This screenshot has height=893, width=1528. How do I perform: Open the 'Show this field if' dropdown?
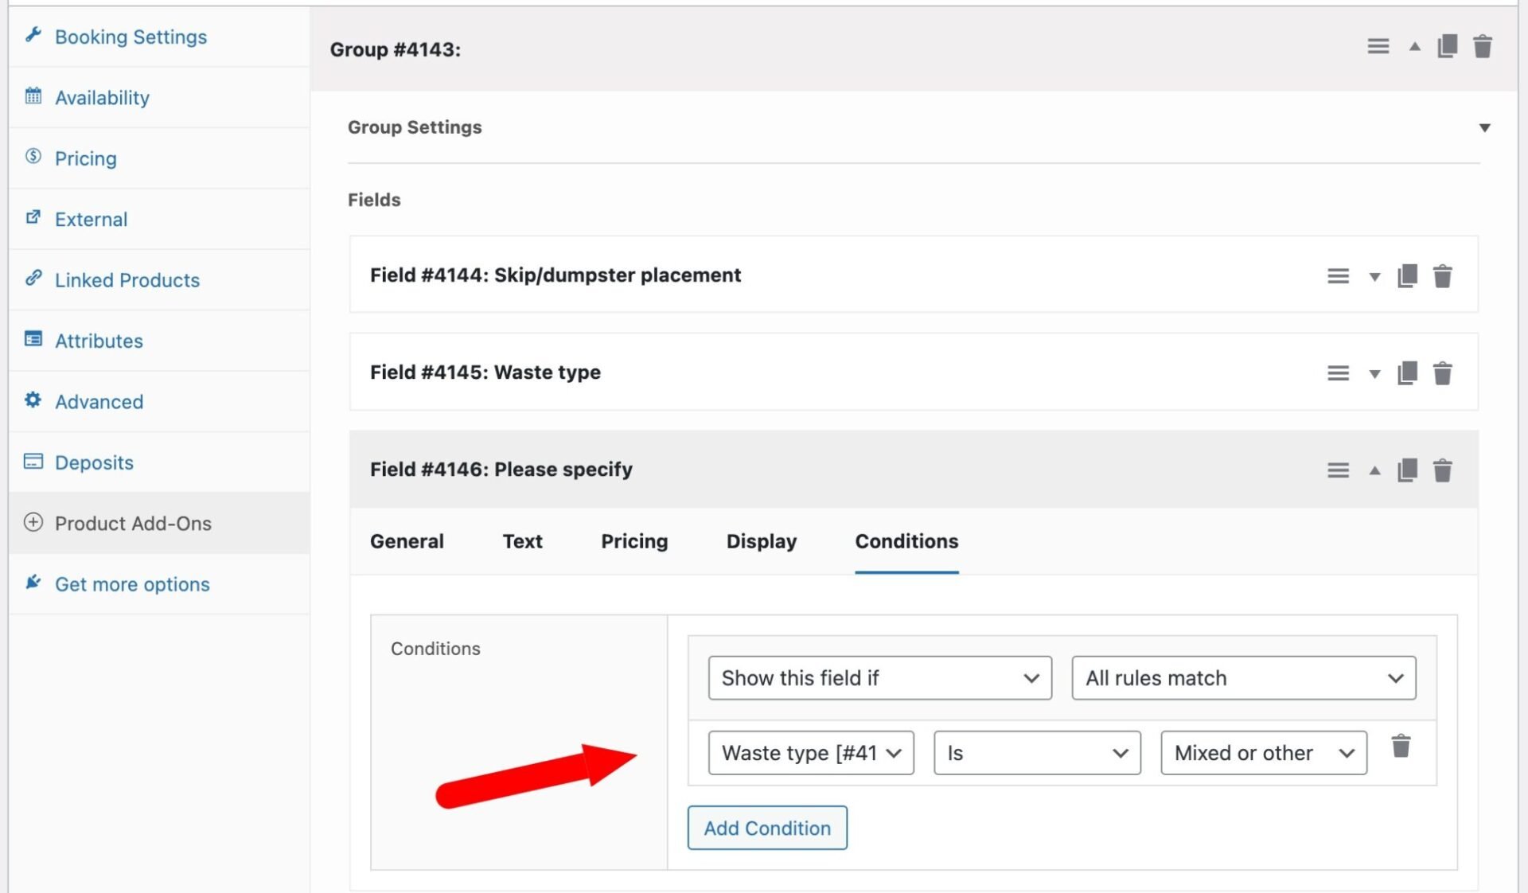point(879,678)
